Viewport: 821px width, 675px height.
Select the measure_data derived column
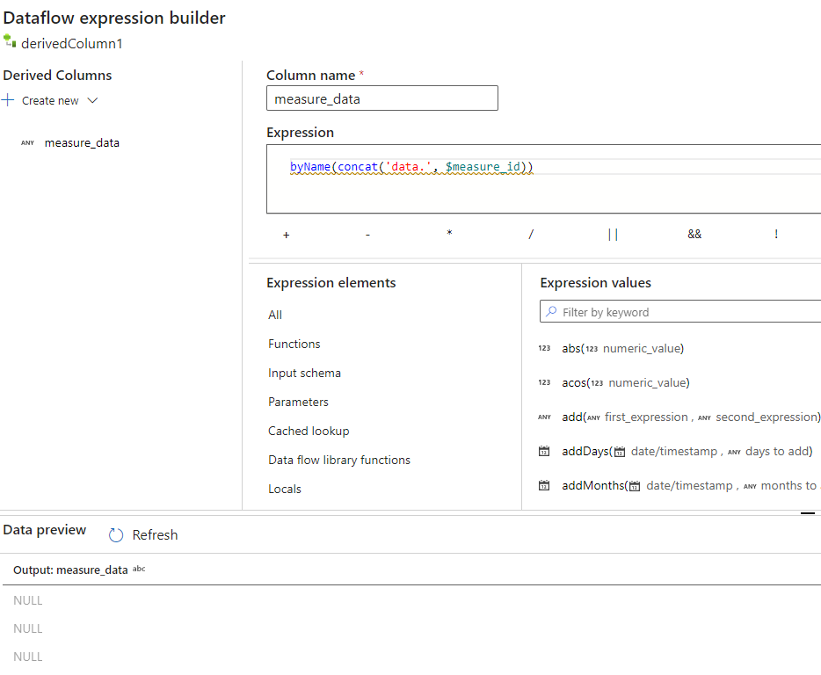click(x=82, y=142)
